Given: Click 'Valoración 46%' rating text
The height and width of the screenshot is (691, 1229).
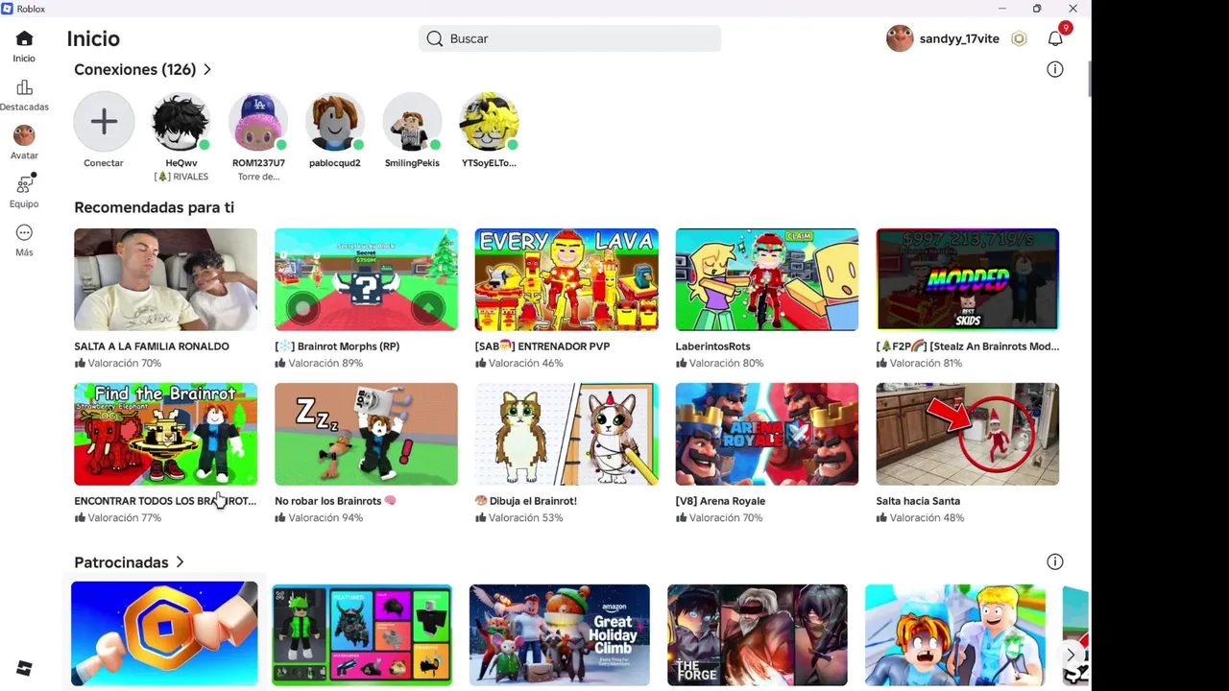Looking at the screenshot, I should click(525, 364).
